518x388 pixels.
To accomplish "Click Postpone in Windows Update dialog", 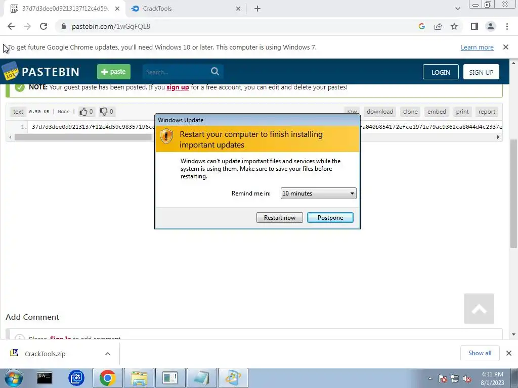I will tap(330, 217).
